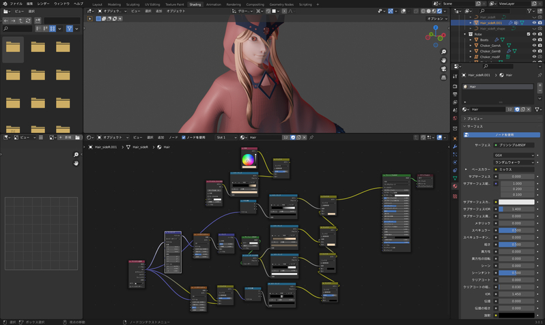The width and height of the screenshot is (545, 325).
Task: Click the オプション button in viewport
Action: point(437,18)
